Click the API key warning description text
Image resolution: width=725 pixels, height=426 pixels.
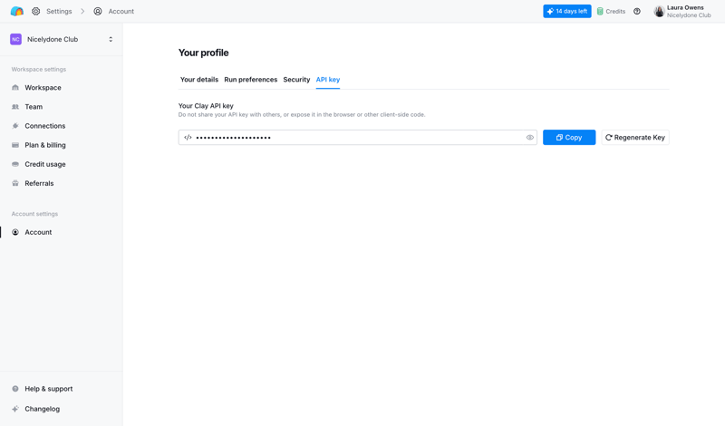click(302, 115)
